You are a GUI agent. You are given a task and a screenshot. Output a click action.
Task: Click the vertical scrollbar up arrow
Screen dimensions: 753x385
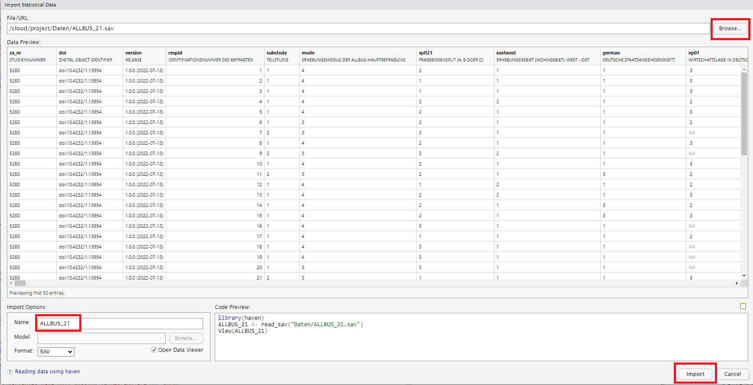(x=744, y=69)
